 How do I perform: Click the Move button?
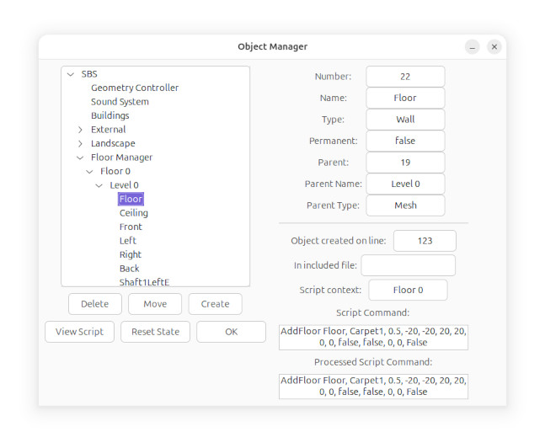(x=155, y=304)
